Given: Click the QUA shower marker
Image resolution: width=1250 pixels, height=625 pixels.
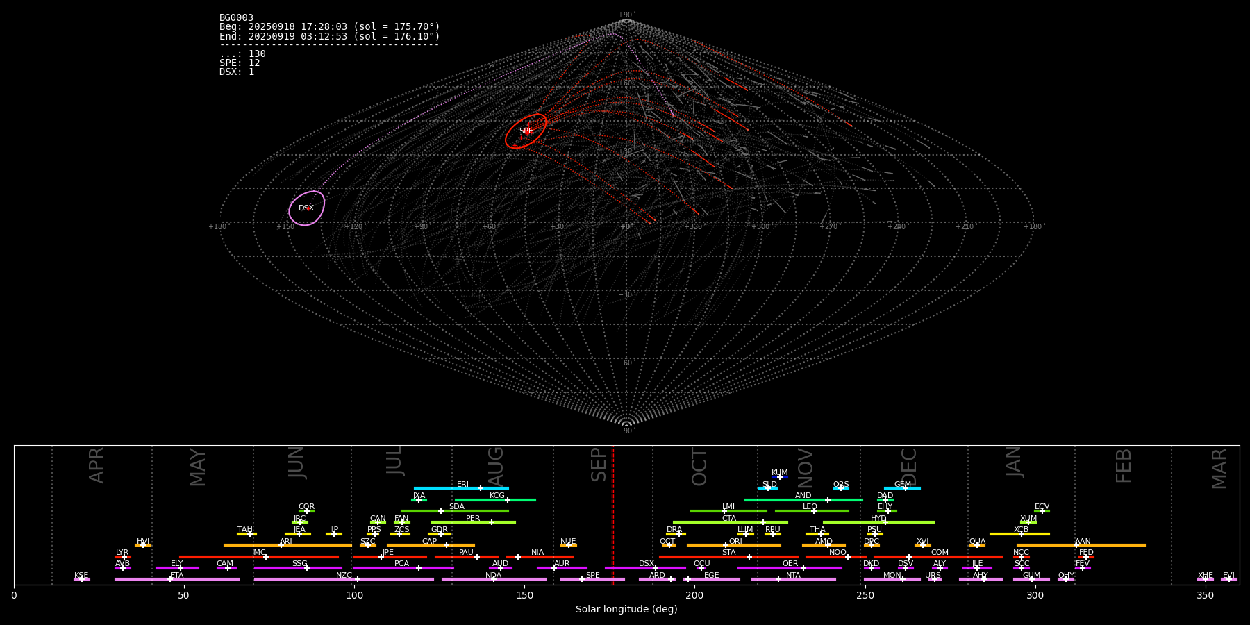Looking at the screenshot, I should (x=977, y=545).
